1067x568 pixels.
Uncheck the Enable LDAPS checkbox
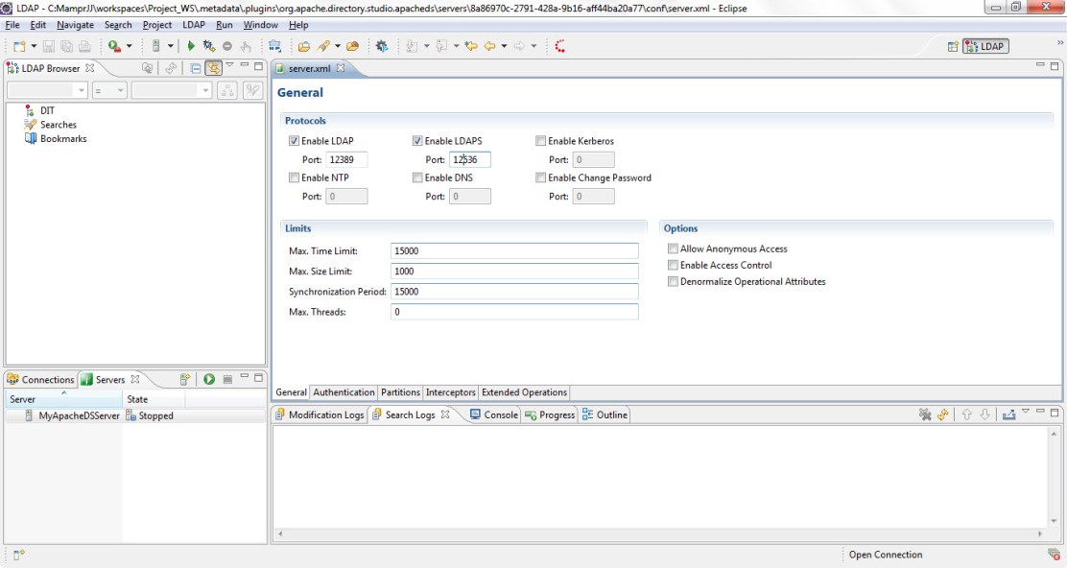pyautogui.click(x=417, y=141)
